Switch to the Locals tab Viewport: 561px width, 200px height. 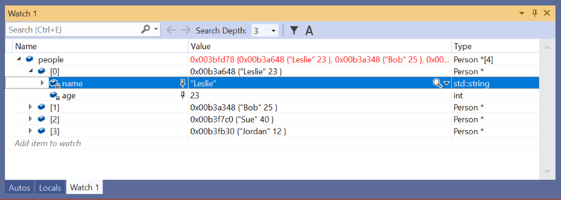click(x=50, y=187)
